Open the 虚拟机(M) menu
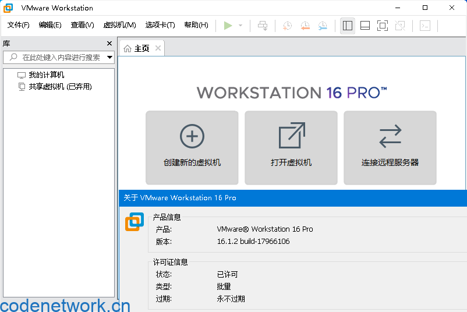 point(119,25)
